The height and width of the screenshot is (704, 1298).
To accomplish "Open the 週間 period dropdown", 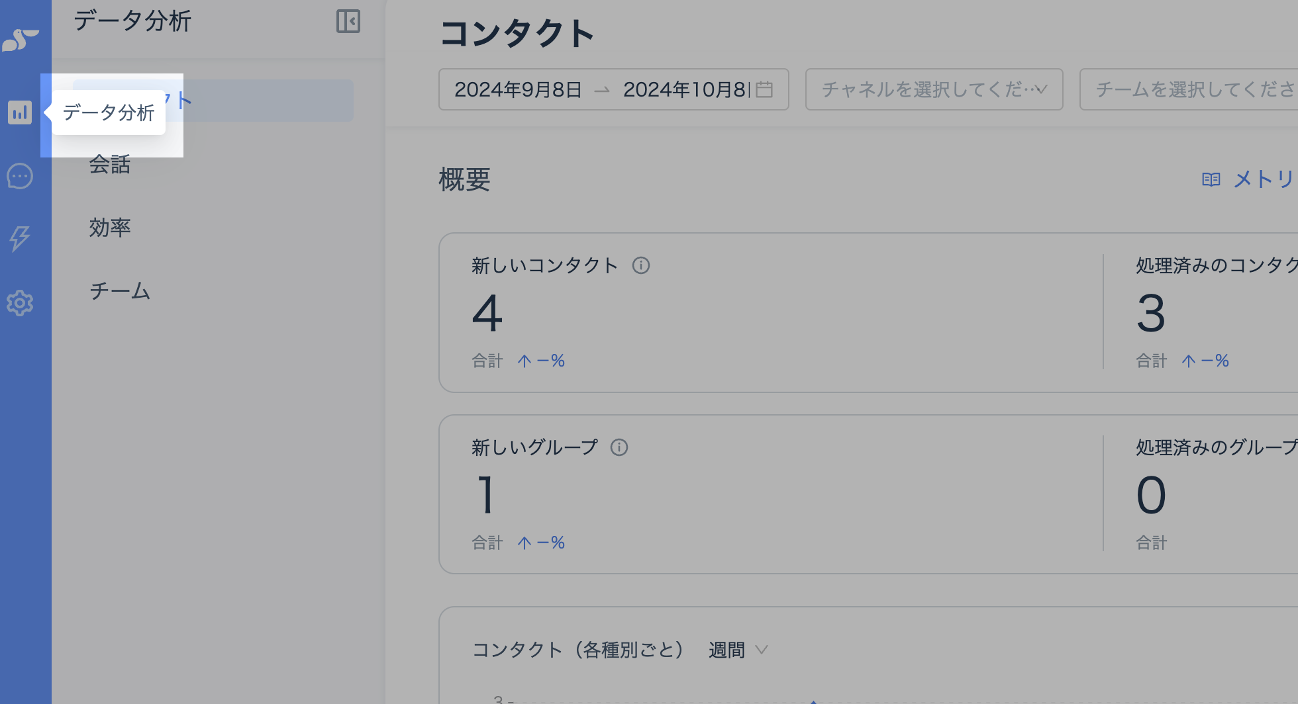I will (737, 650).
